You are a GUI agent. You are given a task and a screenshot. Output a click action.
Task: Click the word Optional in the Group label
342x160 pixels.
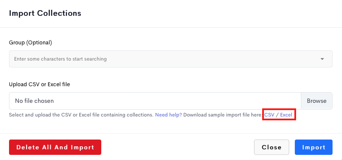point(39,43)
